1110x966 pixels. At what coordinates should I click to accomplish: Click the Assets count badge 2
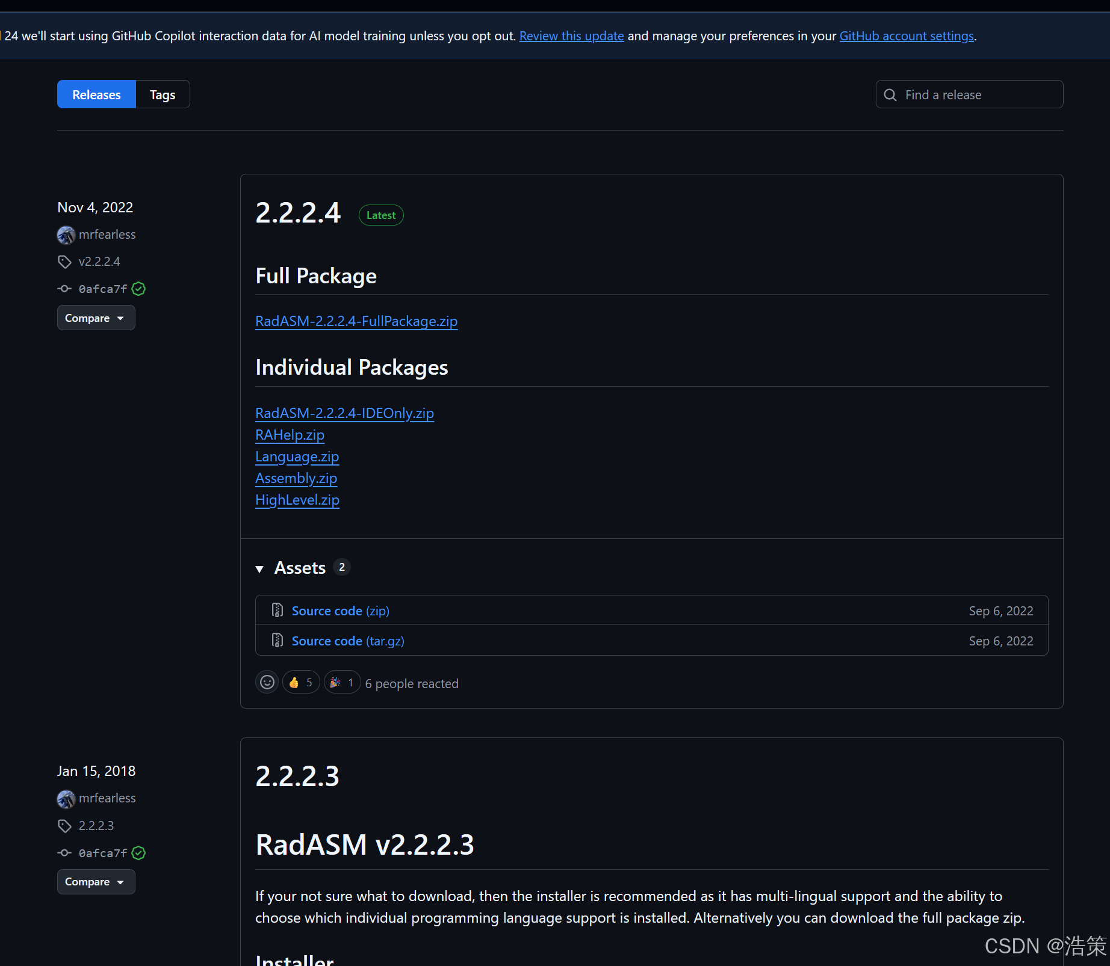342,567
